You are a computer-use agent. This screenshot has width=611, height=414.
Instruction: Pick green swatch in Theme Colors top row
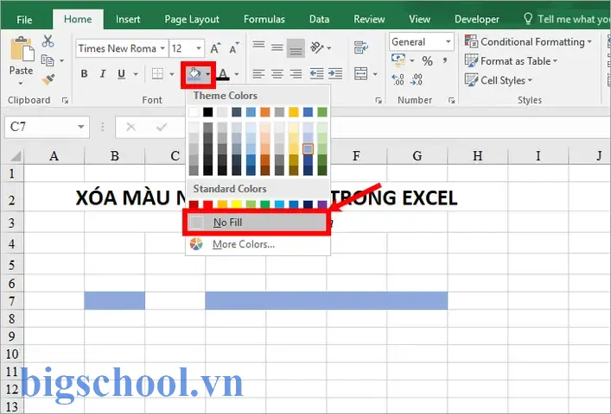pyautogui.click(x=321, y=112)
